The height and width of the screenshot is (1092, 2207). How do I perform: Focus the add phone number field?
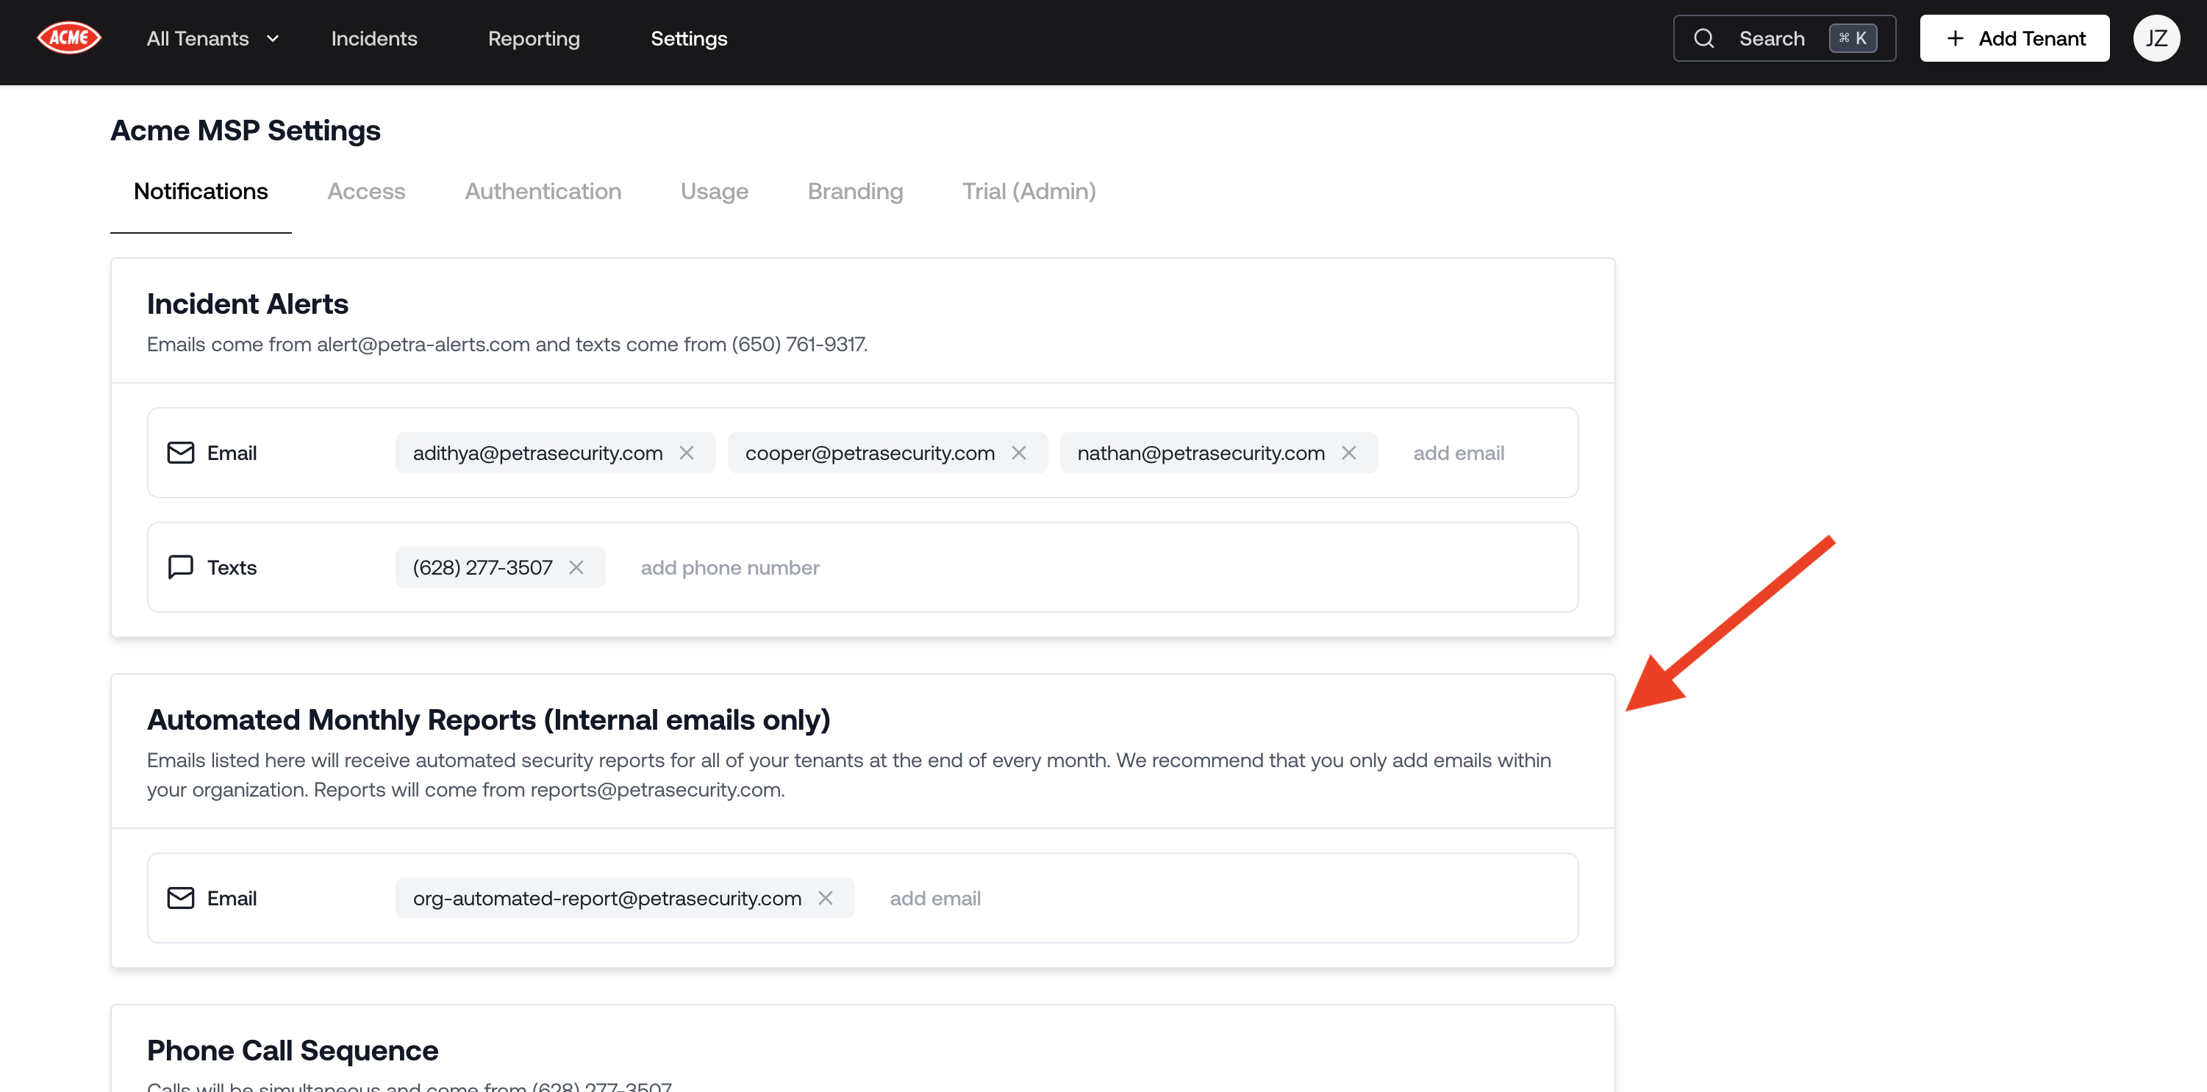[x=729, y=567]
